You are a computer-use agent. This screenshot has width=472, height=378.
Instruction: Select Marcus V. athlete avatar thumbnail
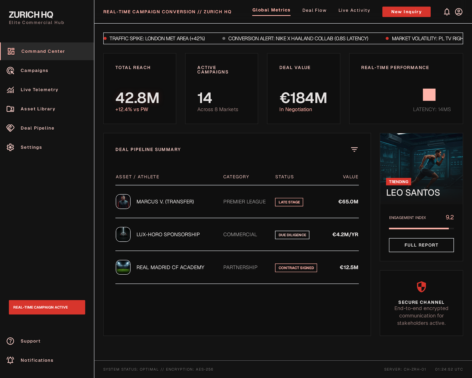coord(123,202)
